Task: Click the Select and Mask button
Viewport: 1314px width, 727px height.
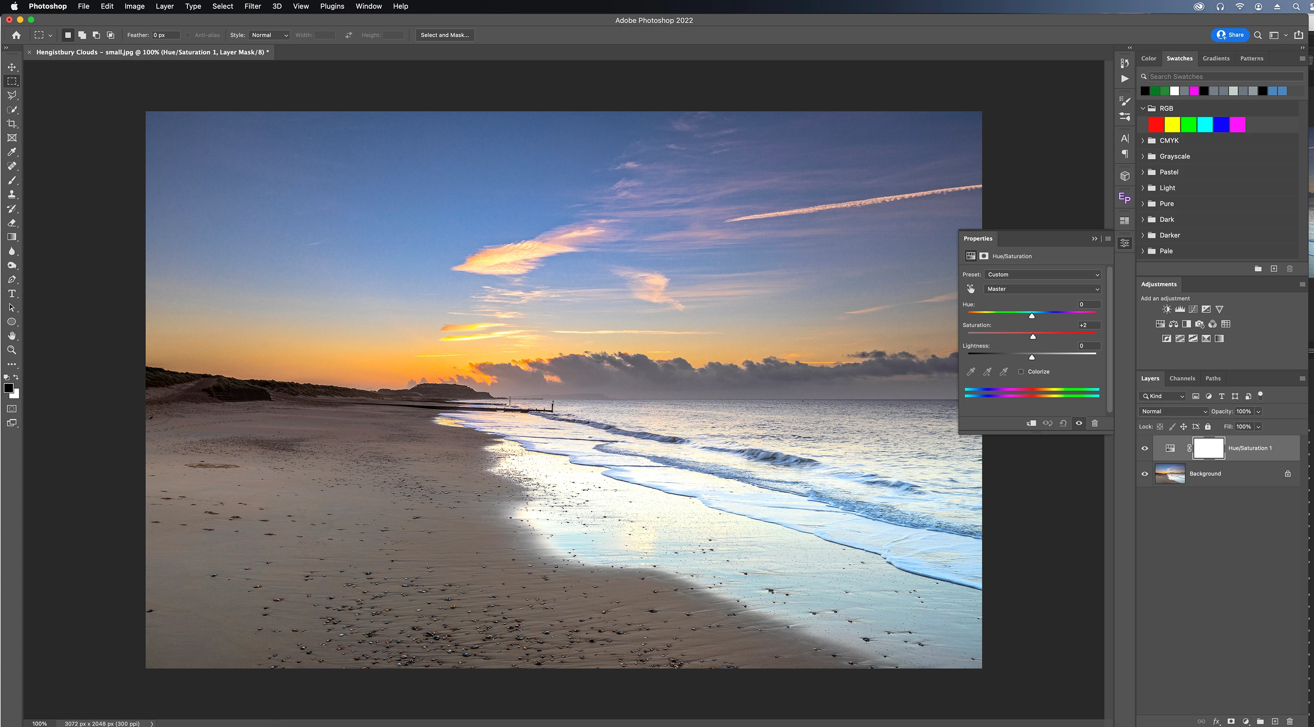Action: (444, 35)
